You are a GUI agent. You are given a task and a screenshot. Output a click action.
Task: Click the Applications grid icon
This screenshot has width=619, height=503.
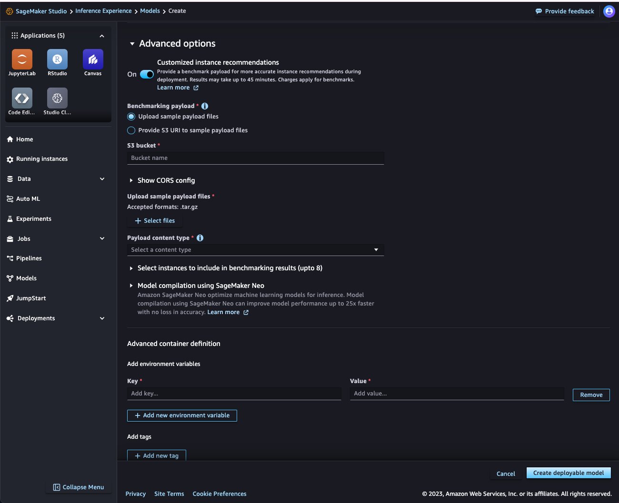click(15, 36)
